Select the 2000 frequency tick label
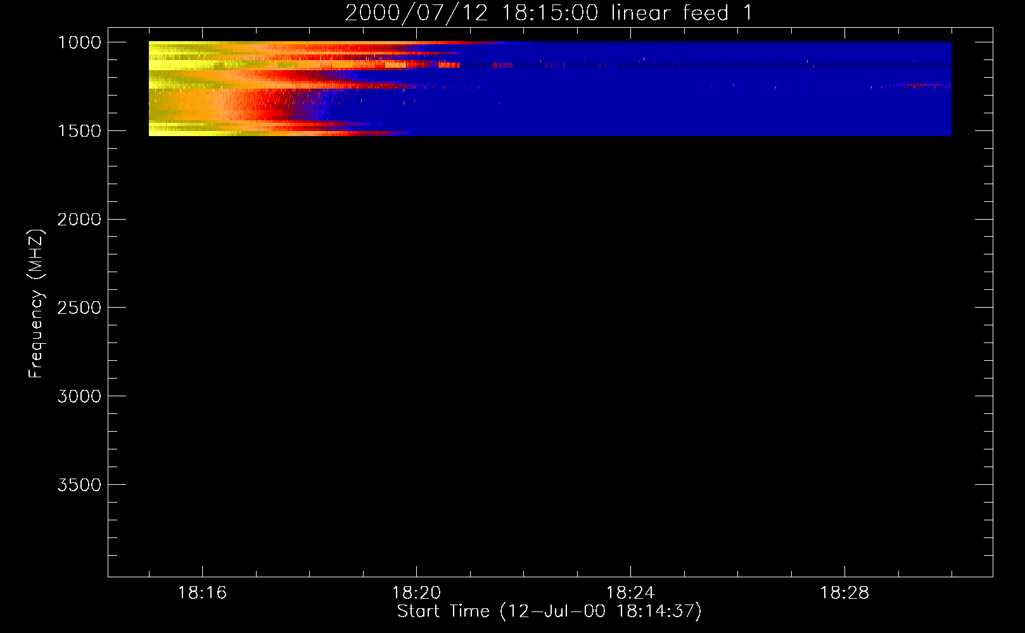The height and width of the screenshot is (633, 1025). (x=79, y=220)
